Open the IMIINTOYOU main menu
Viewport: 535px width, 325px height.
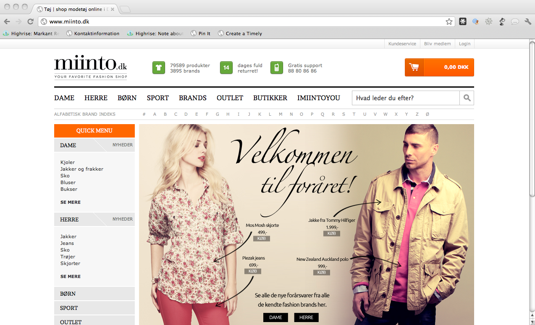[x=319, y=98]
